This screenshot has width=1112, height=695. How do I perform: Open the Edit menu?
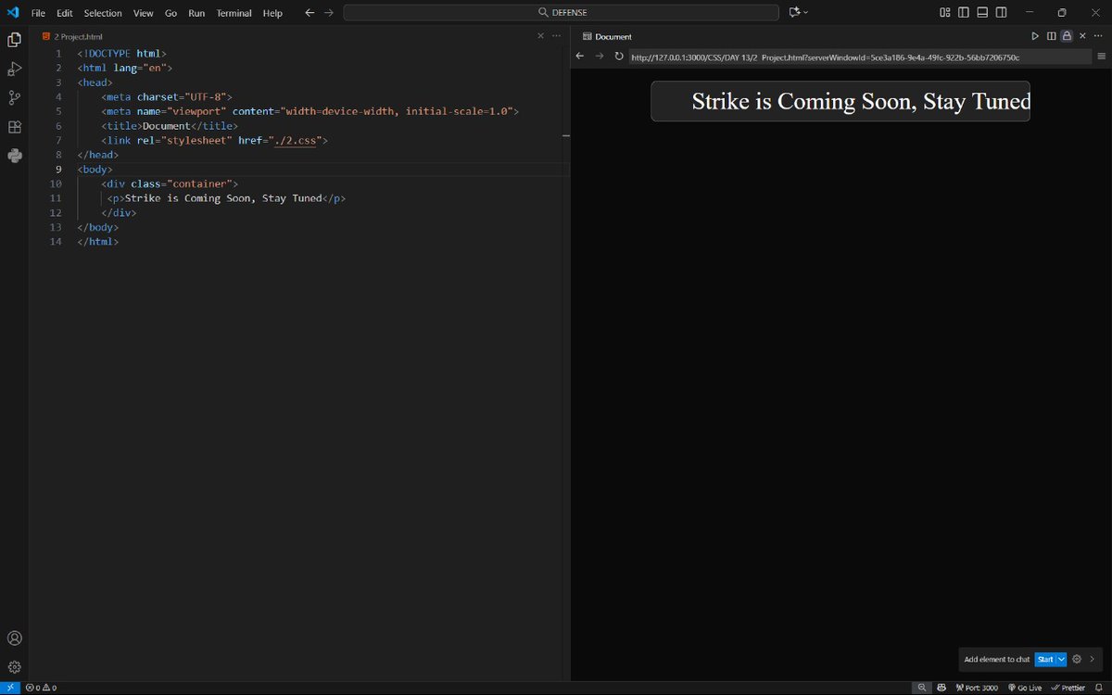click(x=64, y=13)
